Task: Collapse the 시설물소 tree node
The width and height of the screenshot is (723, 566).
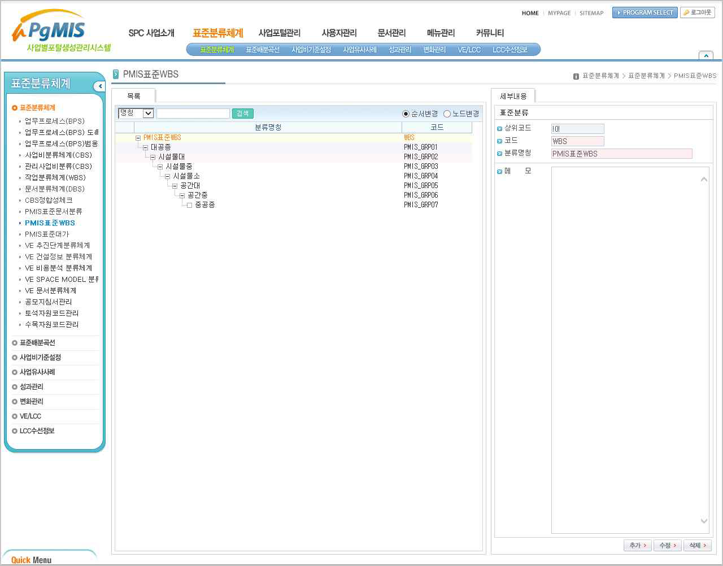Action: 167,176
